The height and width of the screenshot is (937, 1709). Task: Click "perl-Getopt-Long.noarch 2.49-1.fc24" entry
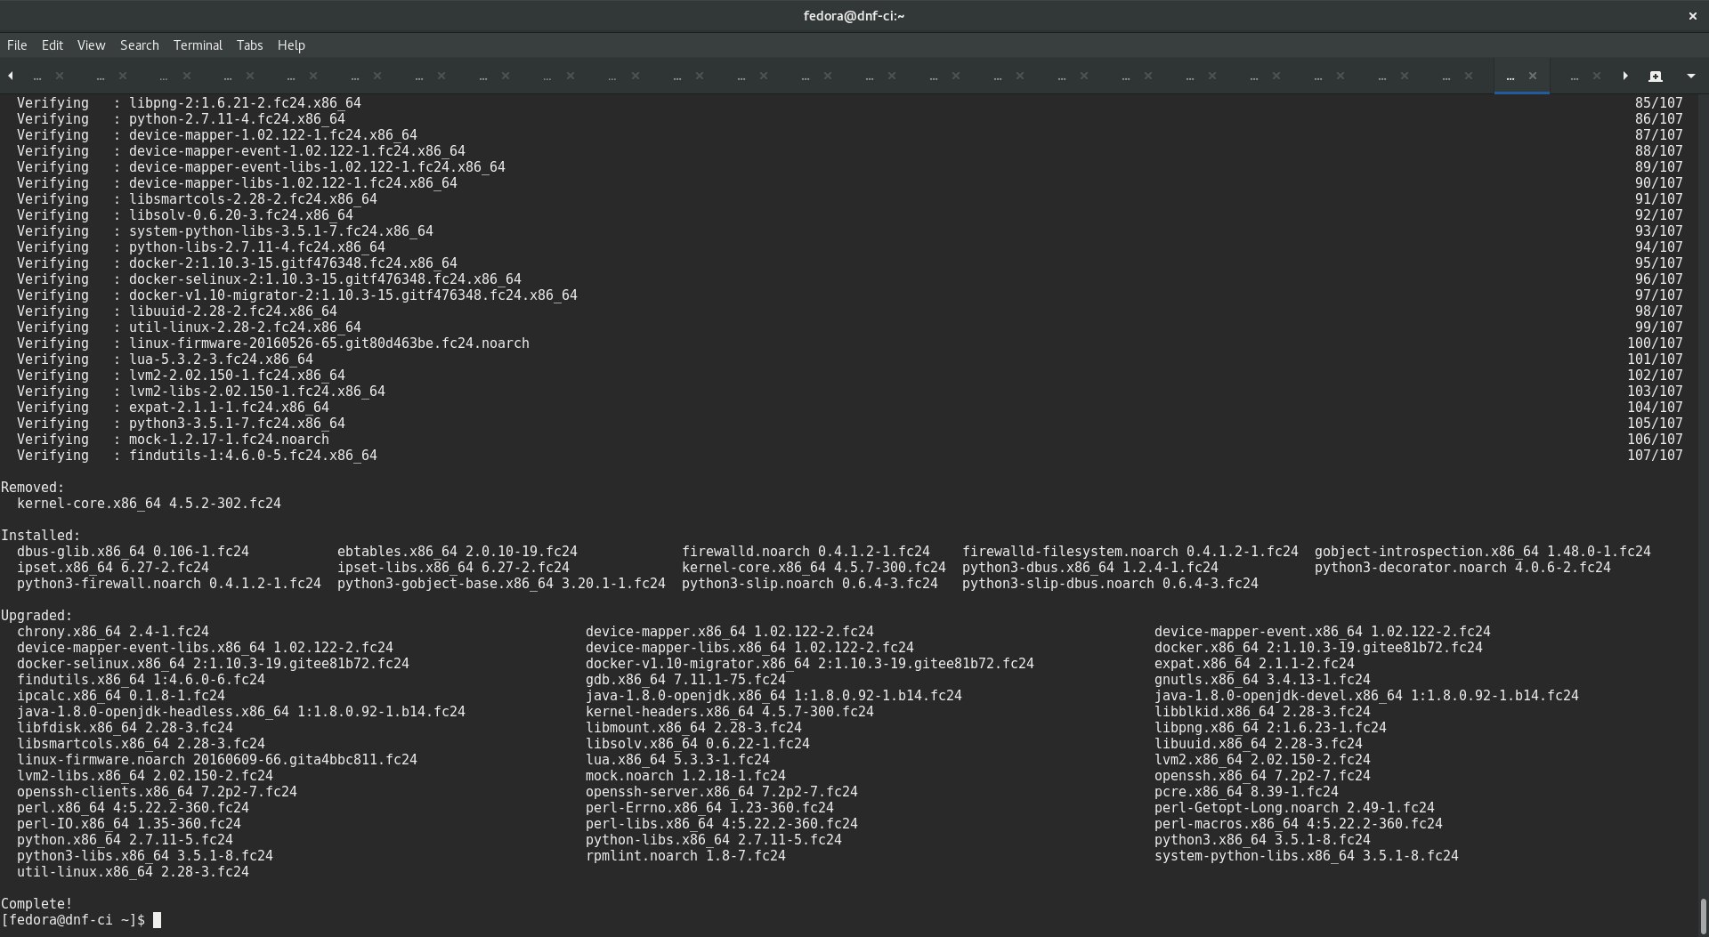pyautogui.click(x=1294, y=808)
